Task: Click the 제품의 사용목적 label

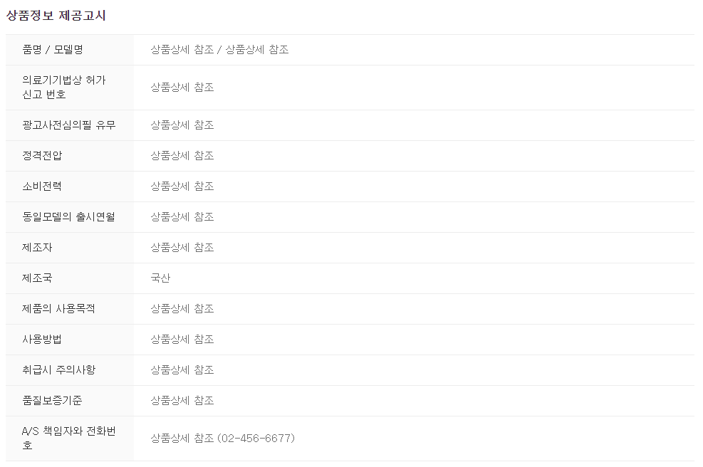Action: click(x=58, y=309)
